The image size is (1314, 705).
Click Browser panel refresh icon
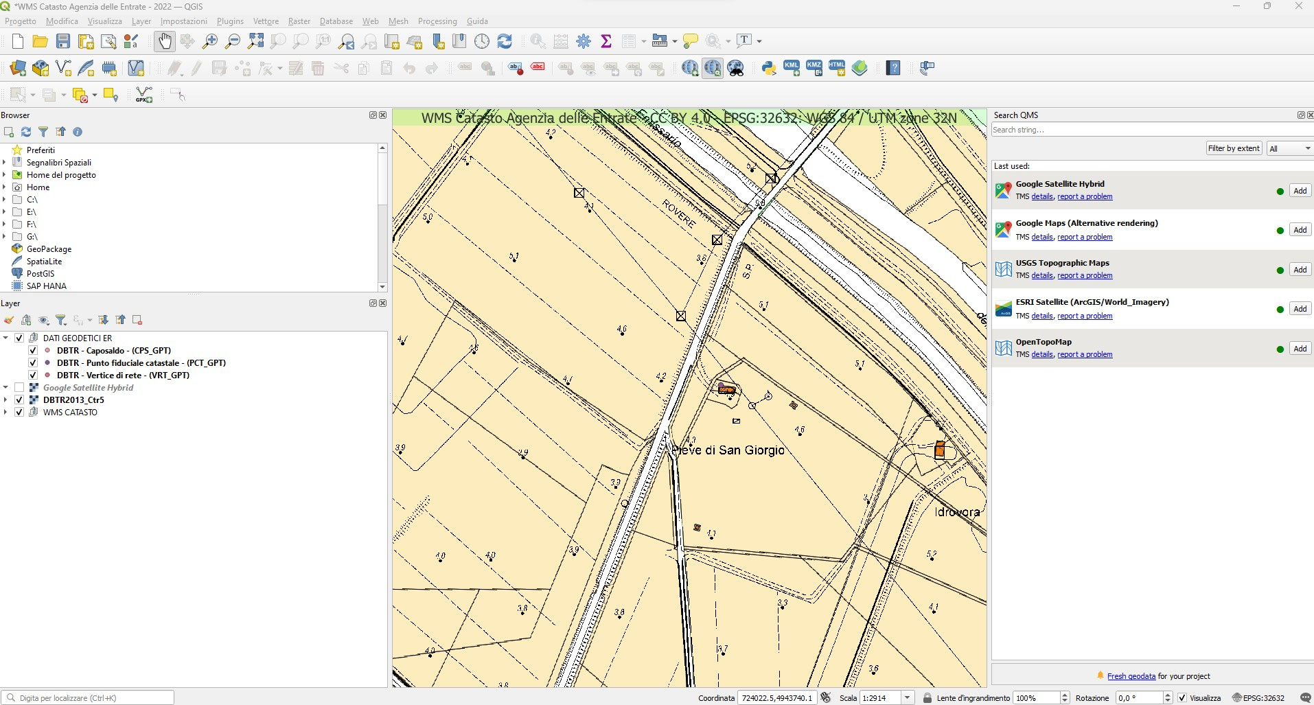(26, 132)
